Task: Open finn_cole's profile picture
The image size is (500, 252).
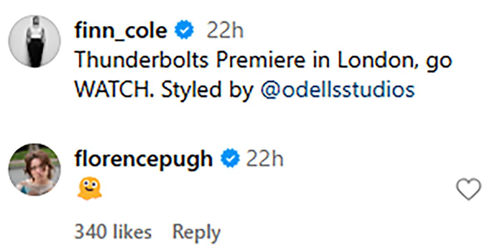Action: (35, 41)
